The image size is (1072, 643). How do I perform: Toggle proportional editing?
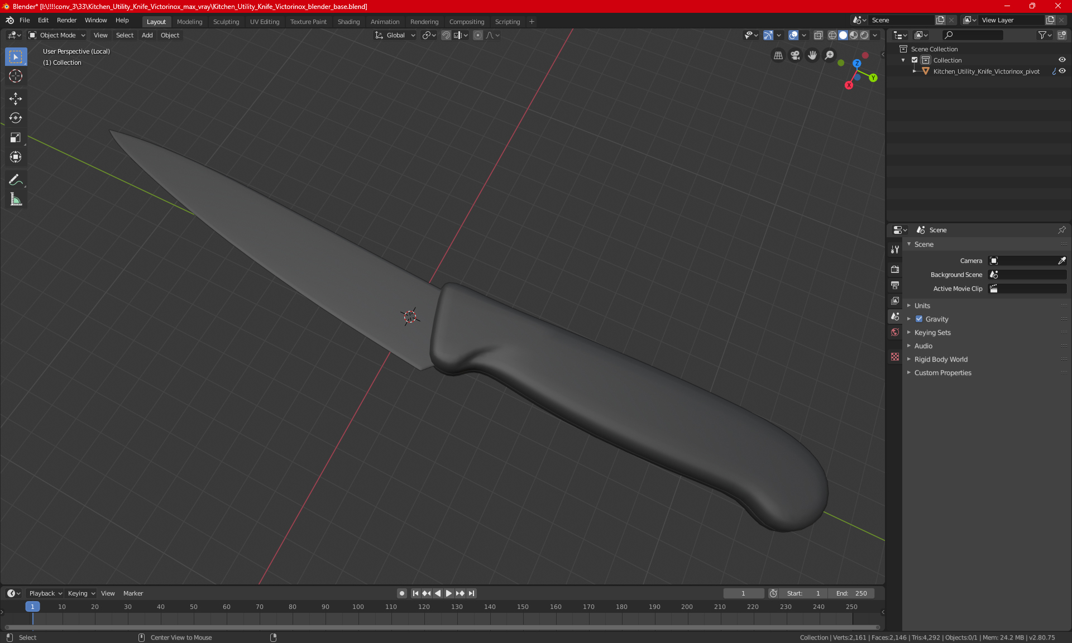[478, 35]
